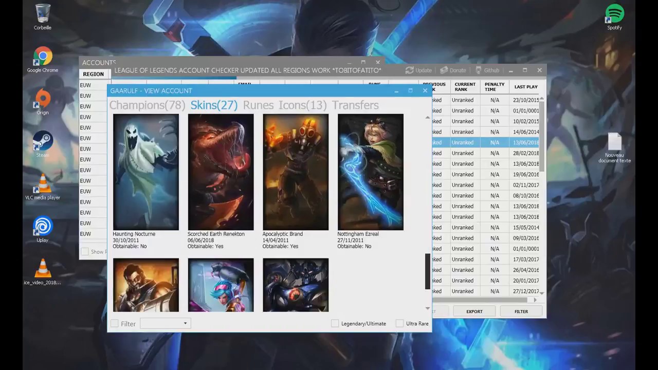Click the account table vertical scrollbar thumb
This screenshot has width=658, height=370.
tap(542, 136)
